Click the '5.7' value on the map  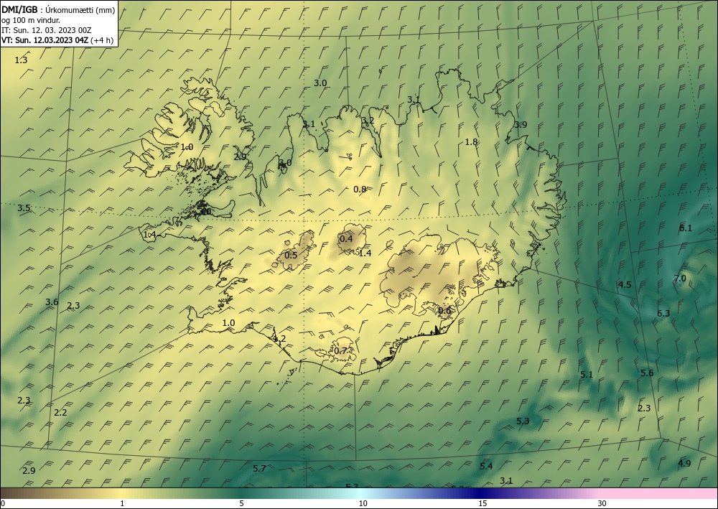(259, 468)
